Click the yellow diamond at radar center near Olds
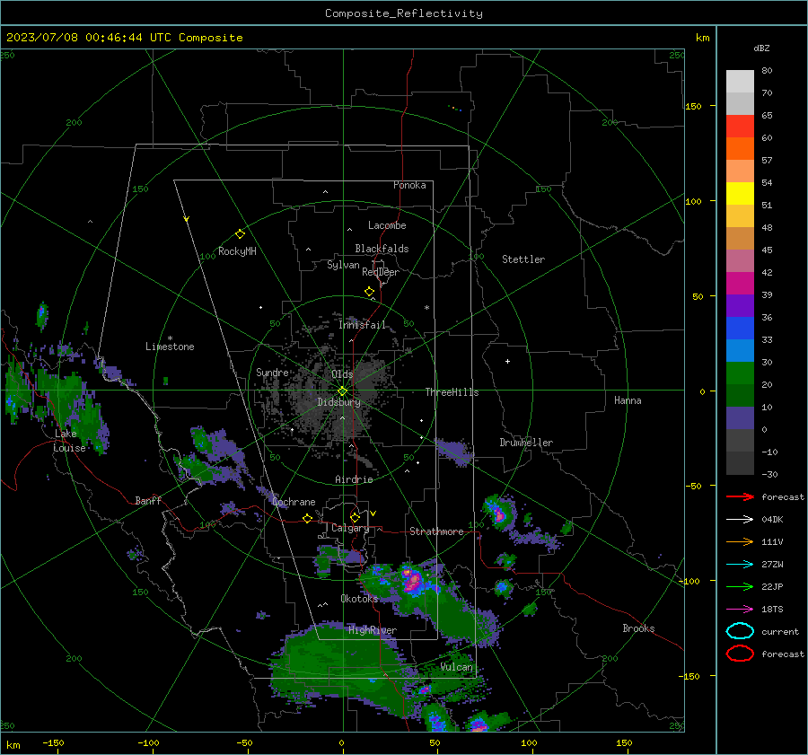 343,391
